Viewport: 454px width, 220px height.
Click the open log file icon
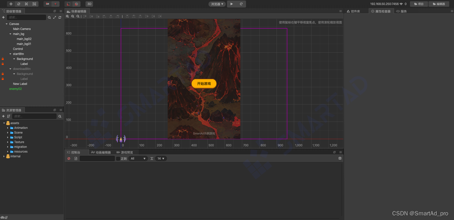tap(76, 159)
